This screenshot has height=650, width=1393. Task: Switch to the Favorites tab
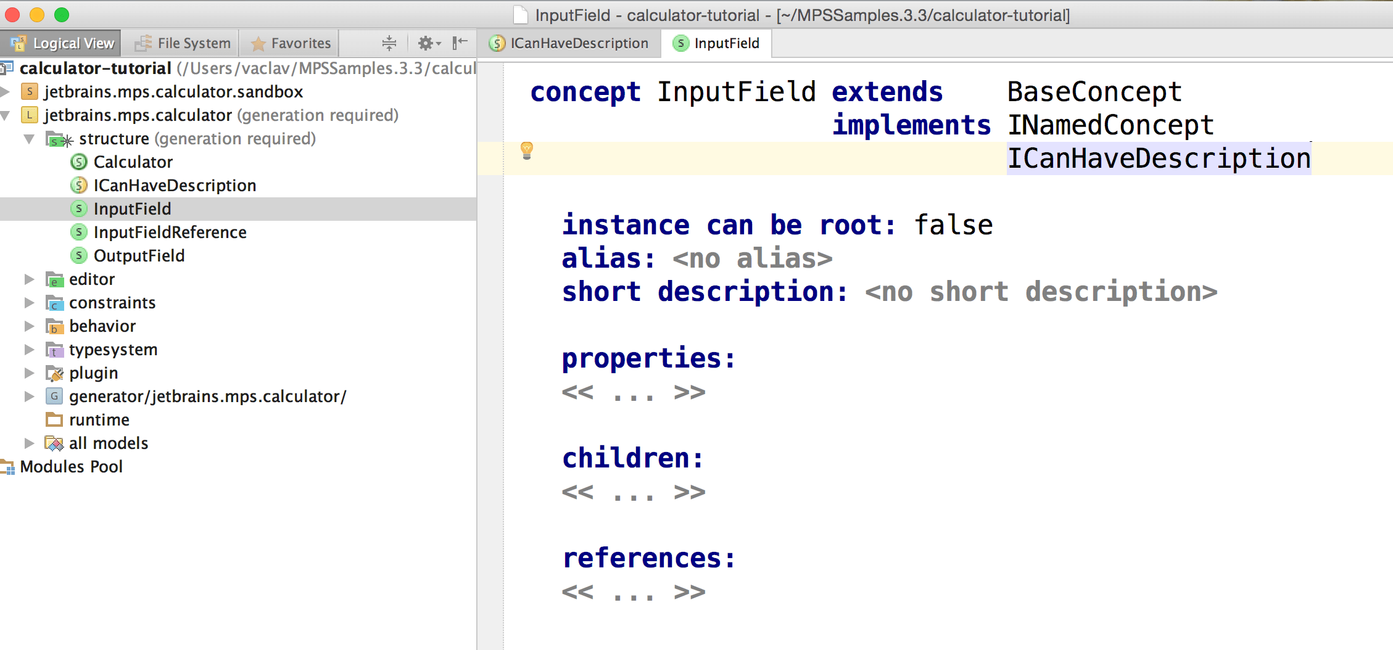(289, 43)
